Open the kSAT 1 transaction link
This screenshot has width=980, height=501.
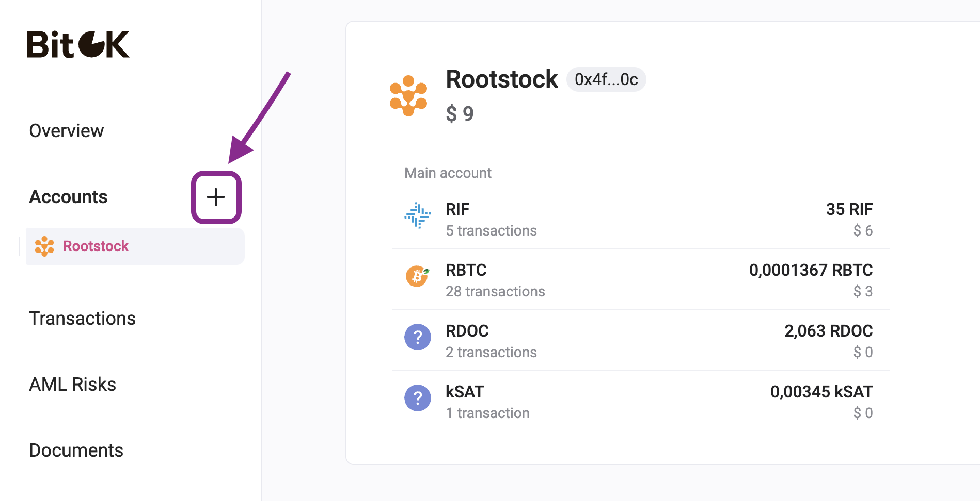pyautogui.click(x=487, y=413)
